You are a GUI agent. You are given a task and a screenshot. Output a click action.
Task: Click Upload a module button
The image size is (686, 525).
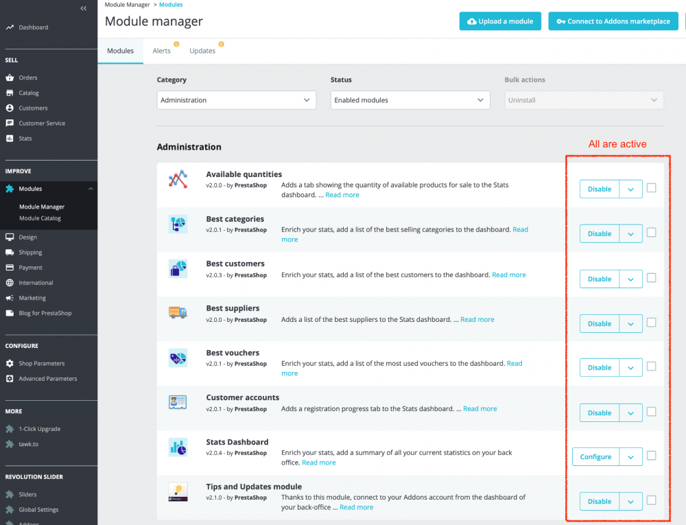coord(500,21)
